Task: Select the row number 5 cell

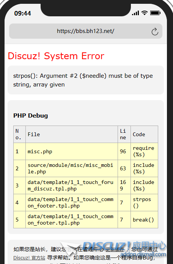Action: [x=20, y=220]
